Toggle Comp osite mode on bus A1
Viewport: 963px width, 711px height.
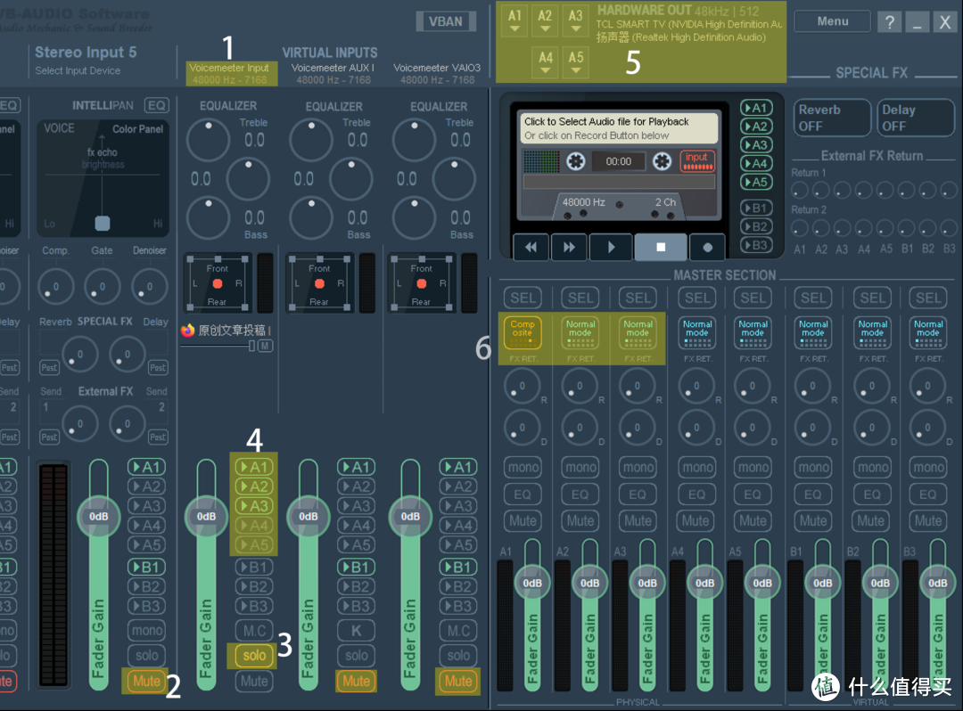523,332
